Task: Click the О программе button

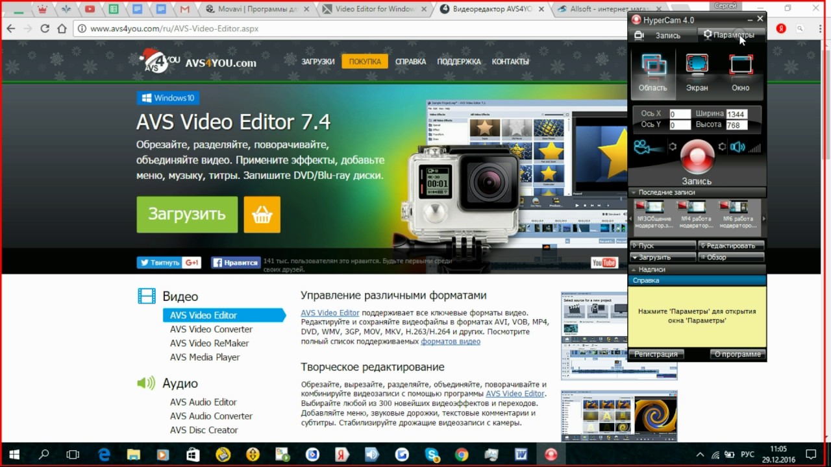Action: 738,355
